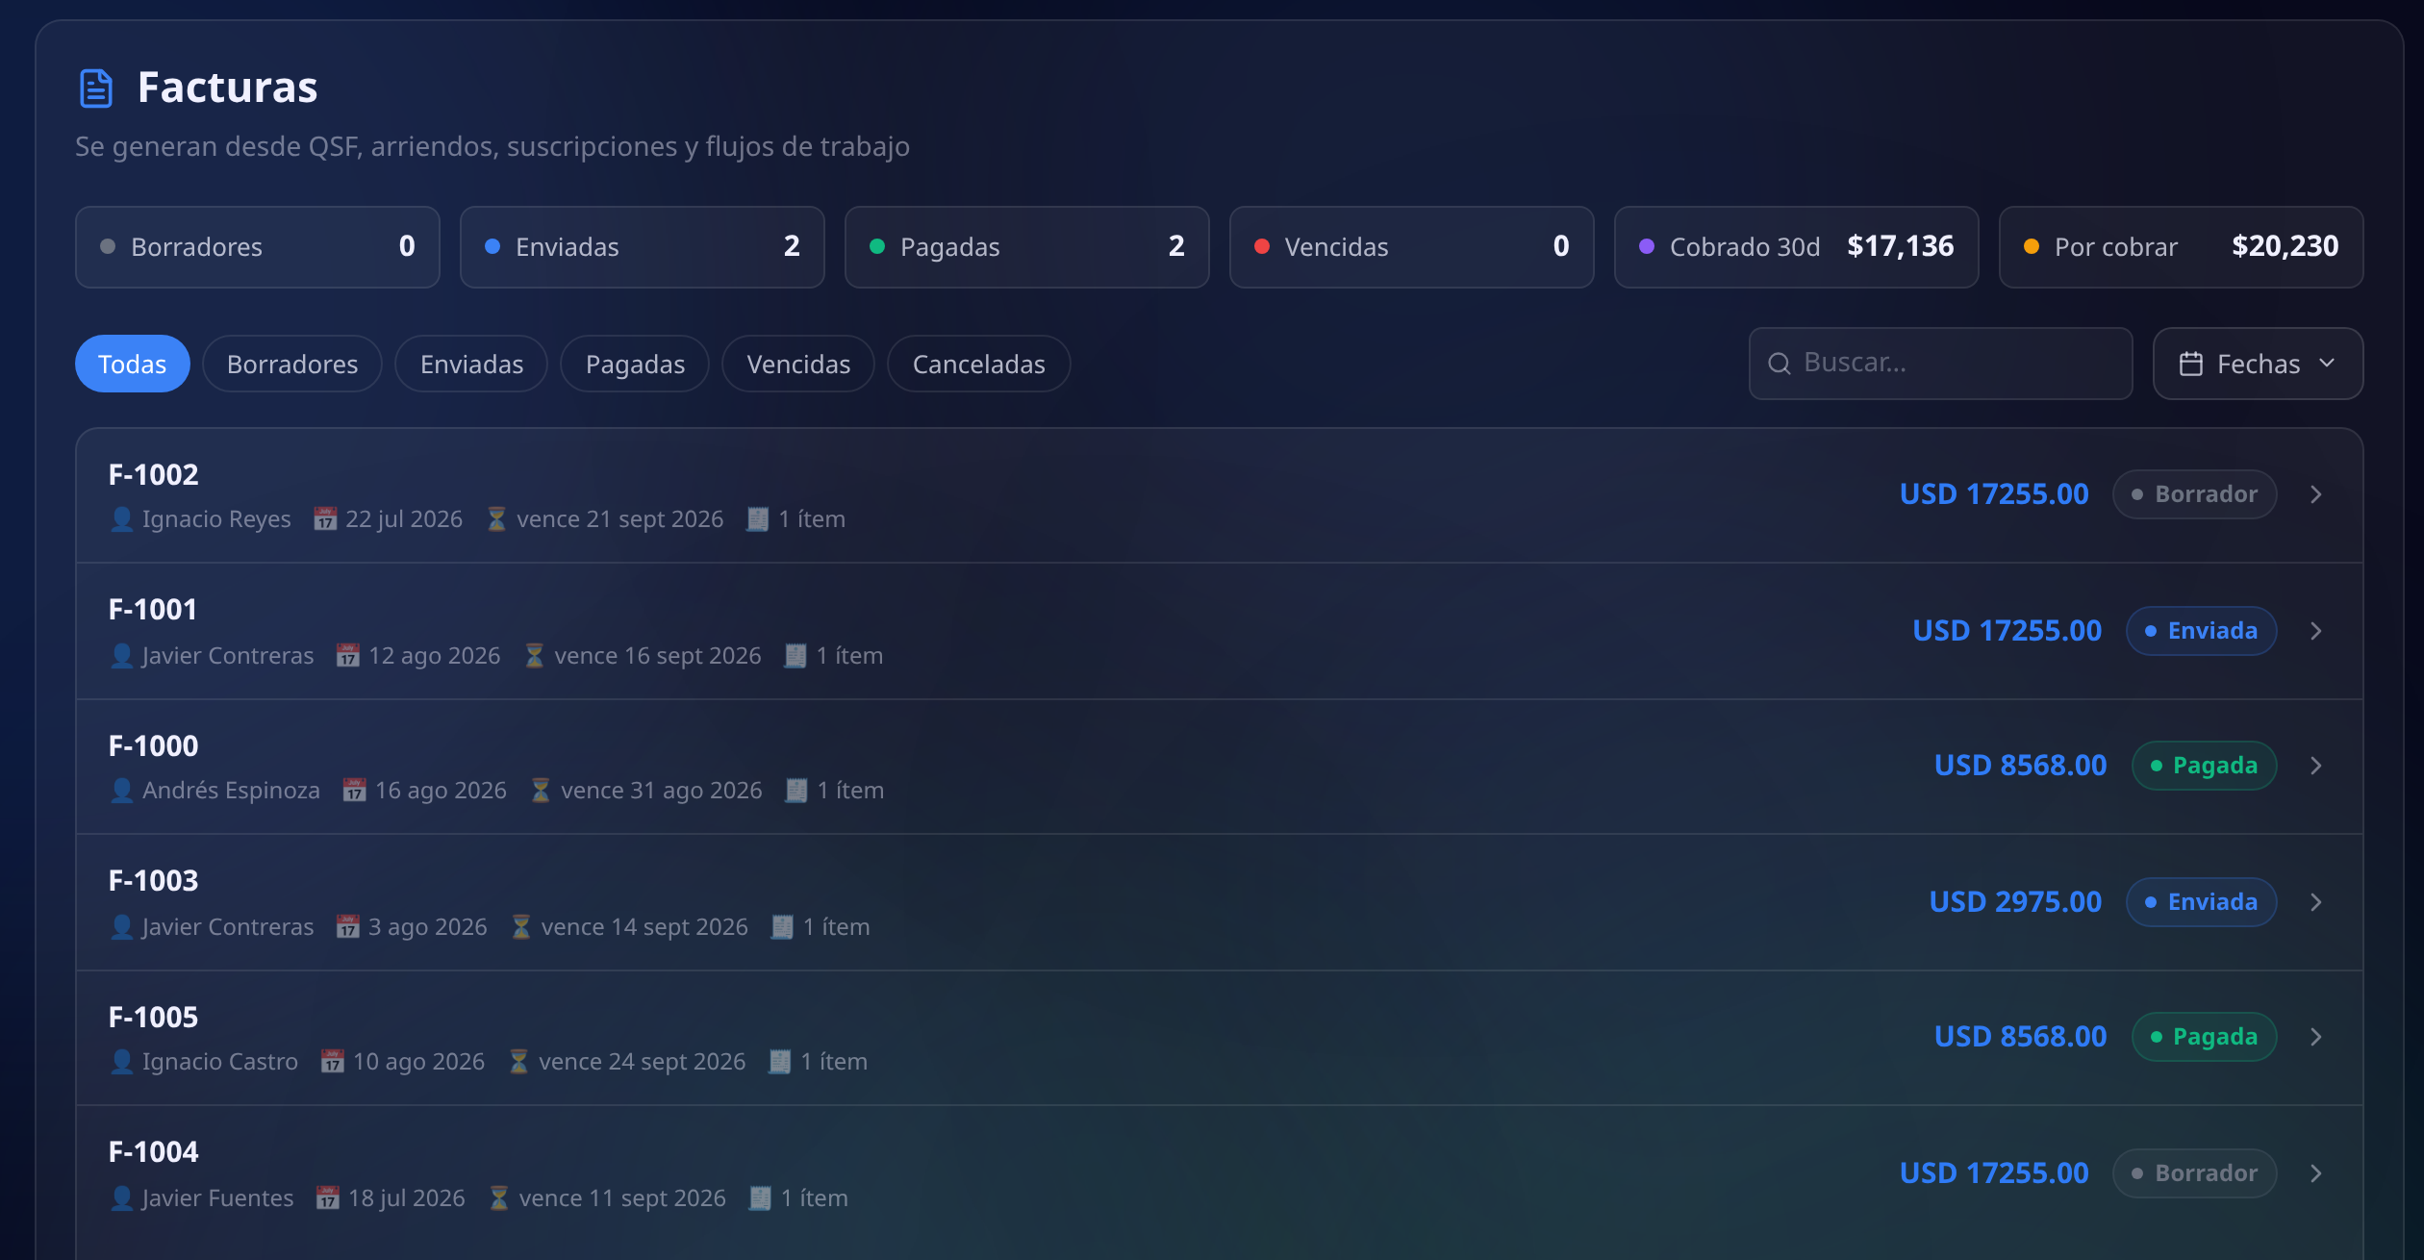Viewport: 2424px width, 1260px height.
Task: Click hourglass icon beside vence 21 sept 2026
Action: [496, 519]
